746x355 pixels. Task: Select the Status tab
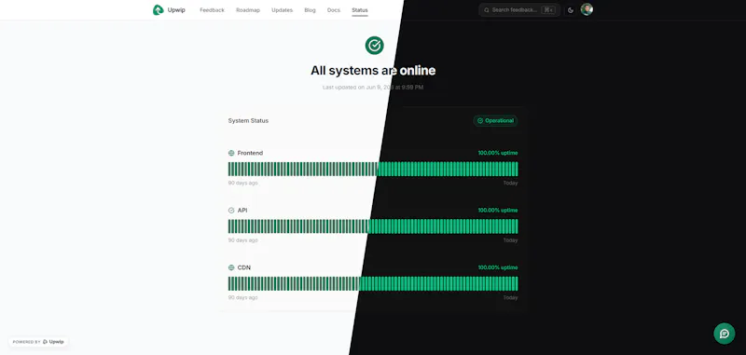click(360, 10)
